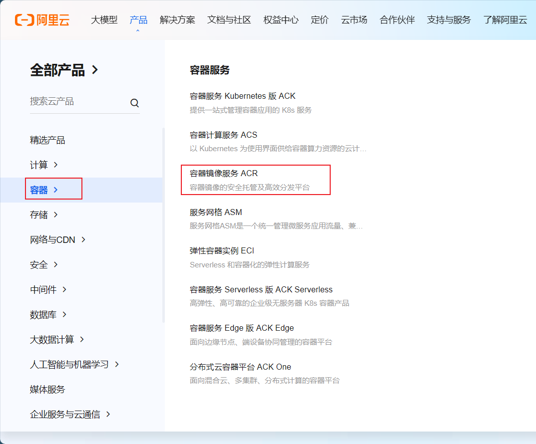Screen dimensions: 536x444
Task: Expand the chevron next to 网络与CDN
Action: [83, 239]
